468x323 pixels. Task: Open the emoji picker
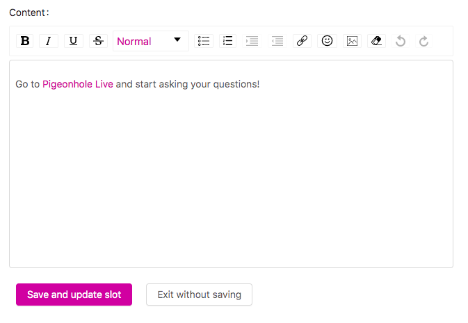(327, 41)
